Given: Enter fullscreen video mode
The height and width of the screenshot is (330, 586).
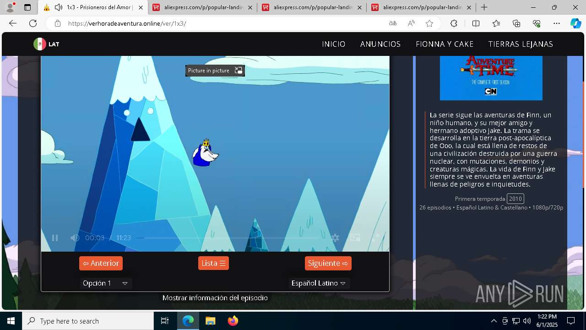Looking at the screenshot, I should click(x=375, y=237).
